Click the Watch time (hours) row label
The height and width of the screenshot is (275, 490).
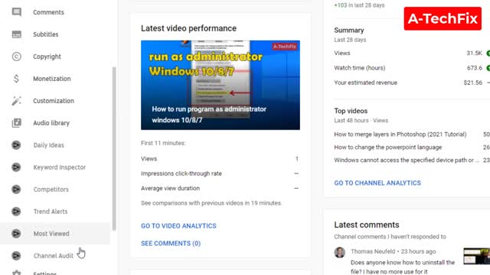tap(360, 68)
